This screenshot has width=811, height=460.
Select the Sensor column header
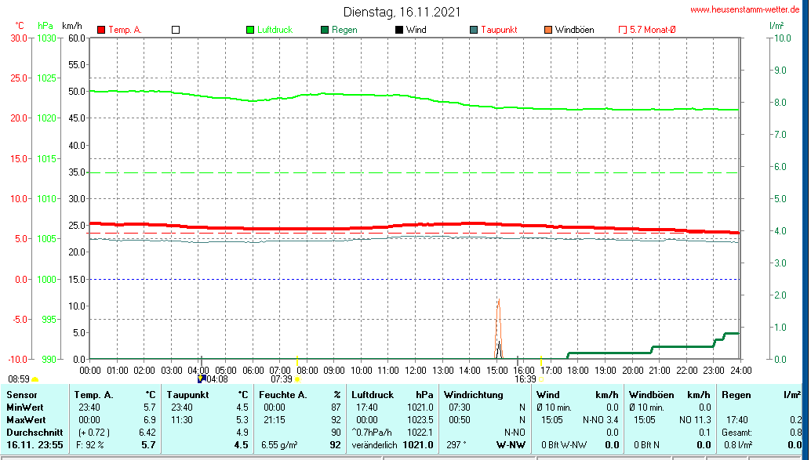[22, 395]
